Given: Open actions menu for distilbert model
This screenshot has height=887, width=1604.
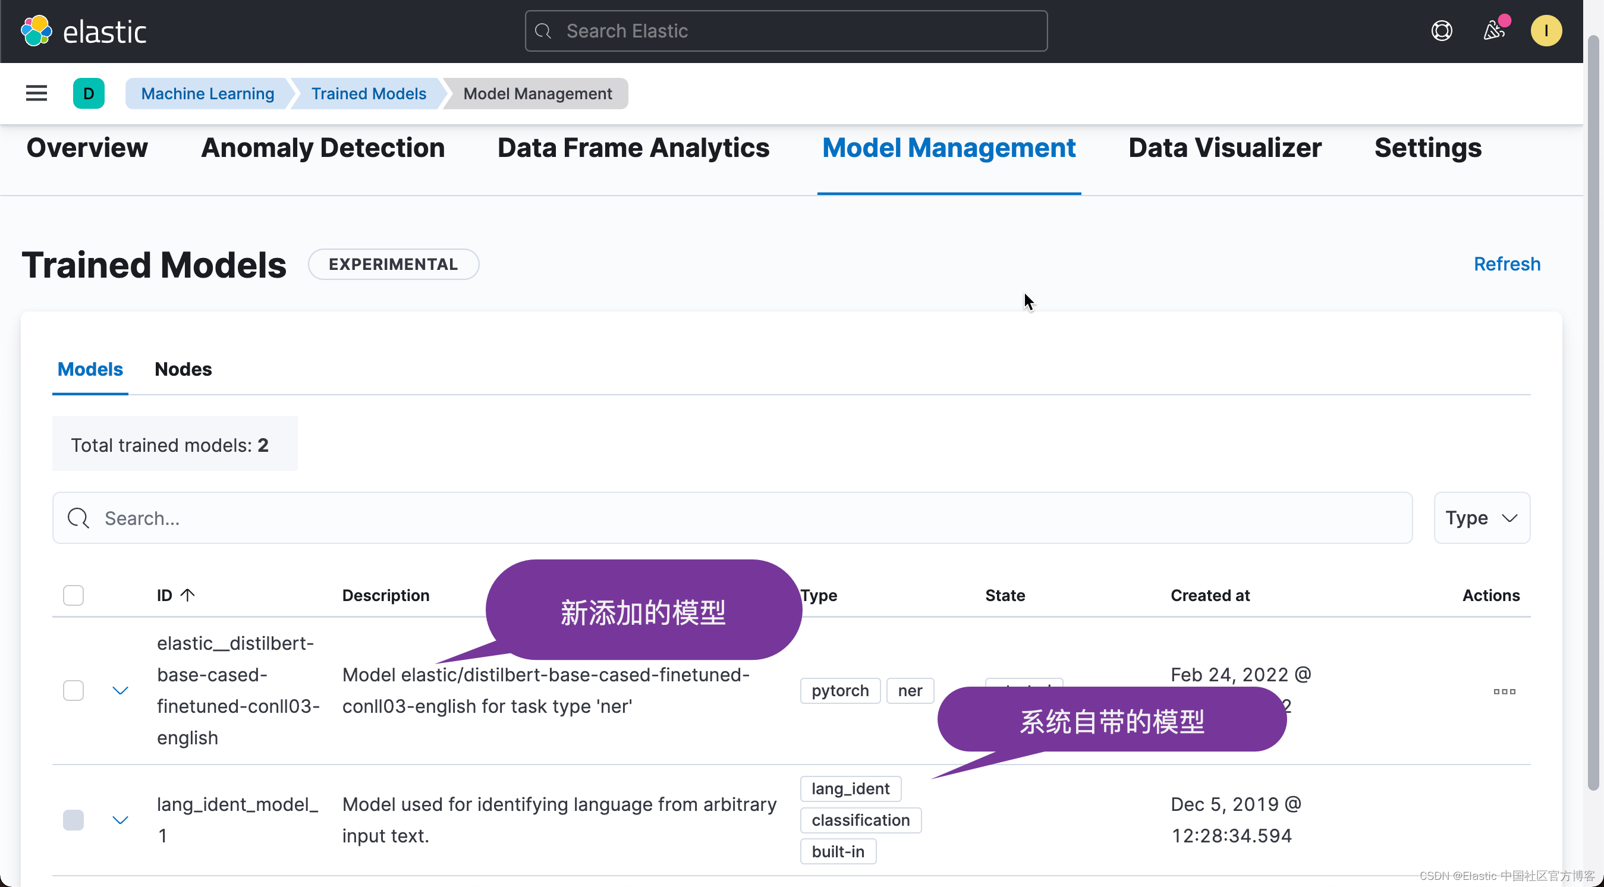Looking at the screenshot, I should tap(1504, 691).
